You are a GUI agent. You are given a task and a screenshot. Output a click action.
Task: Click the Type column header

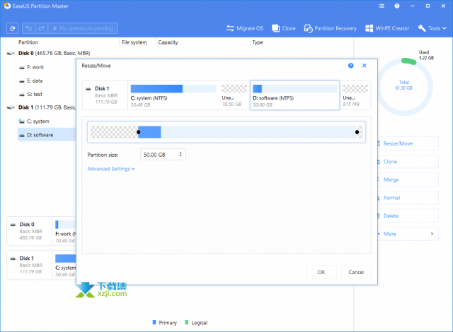click(258, 42)
